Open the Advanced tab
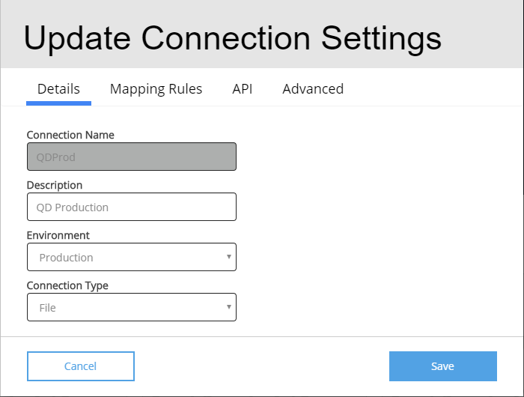This screenshot has width=524, height=397. [x=313, y=89]
